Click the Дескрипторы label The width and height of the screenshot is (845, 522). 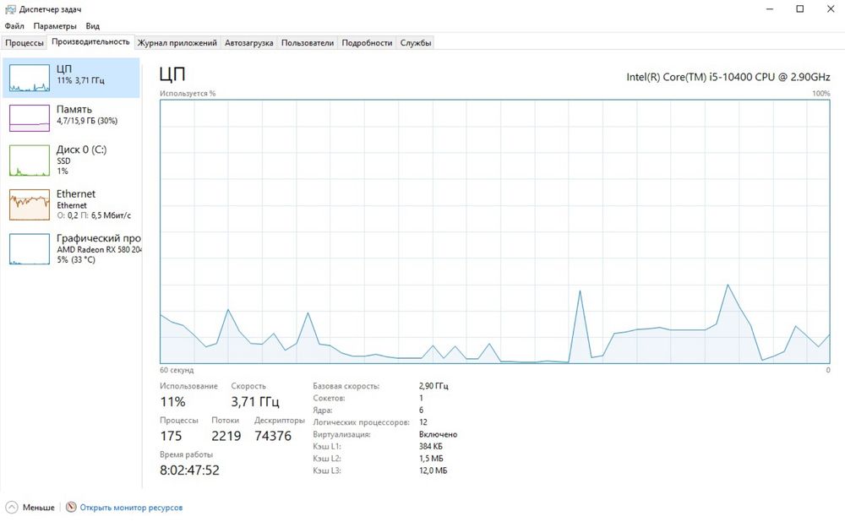pos(279,420)
